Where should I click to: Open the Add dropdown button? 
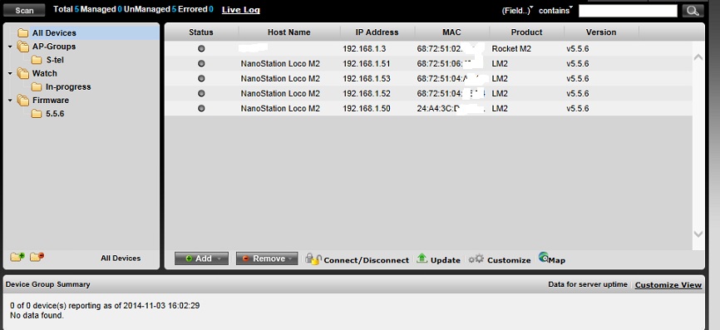pos(201,259)
